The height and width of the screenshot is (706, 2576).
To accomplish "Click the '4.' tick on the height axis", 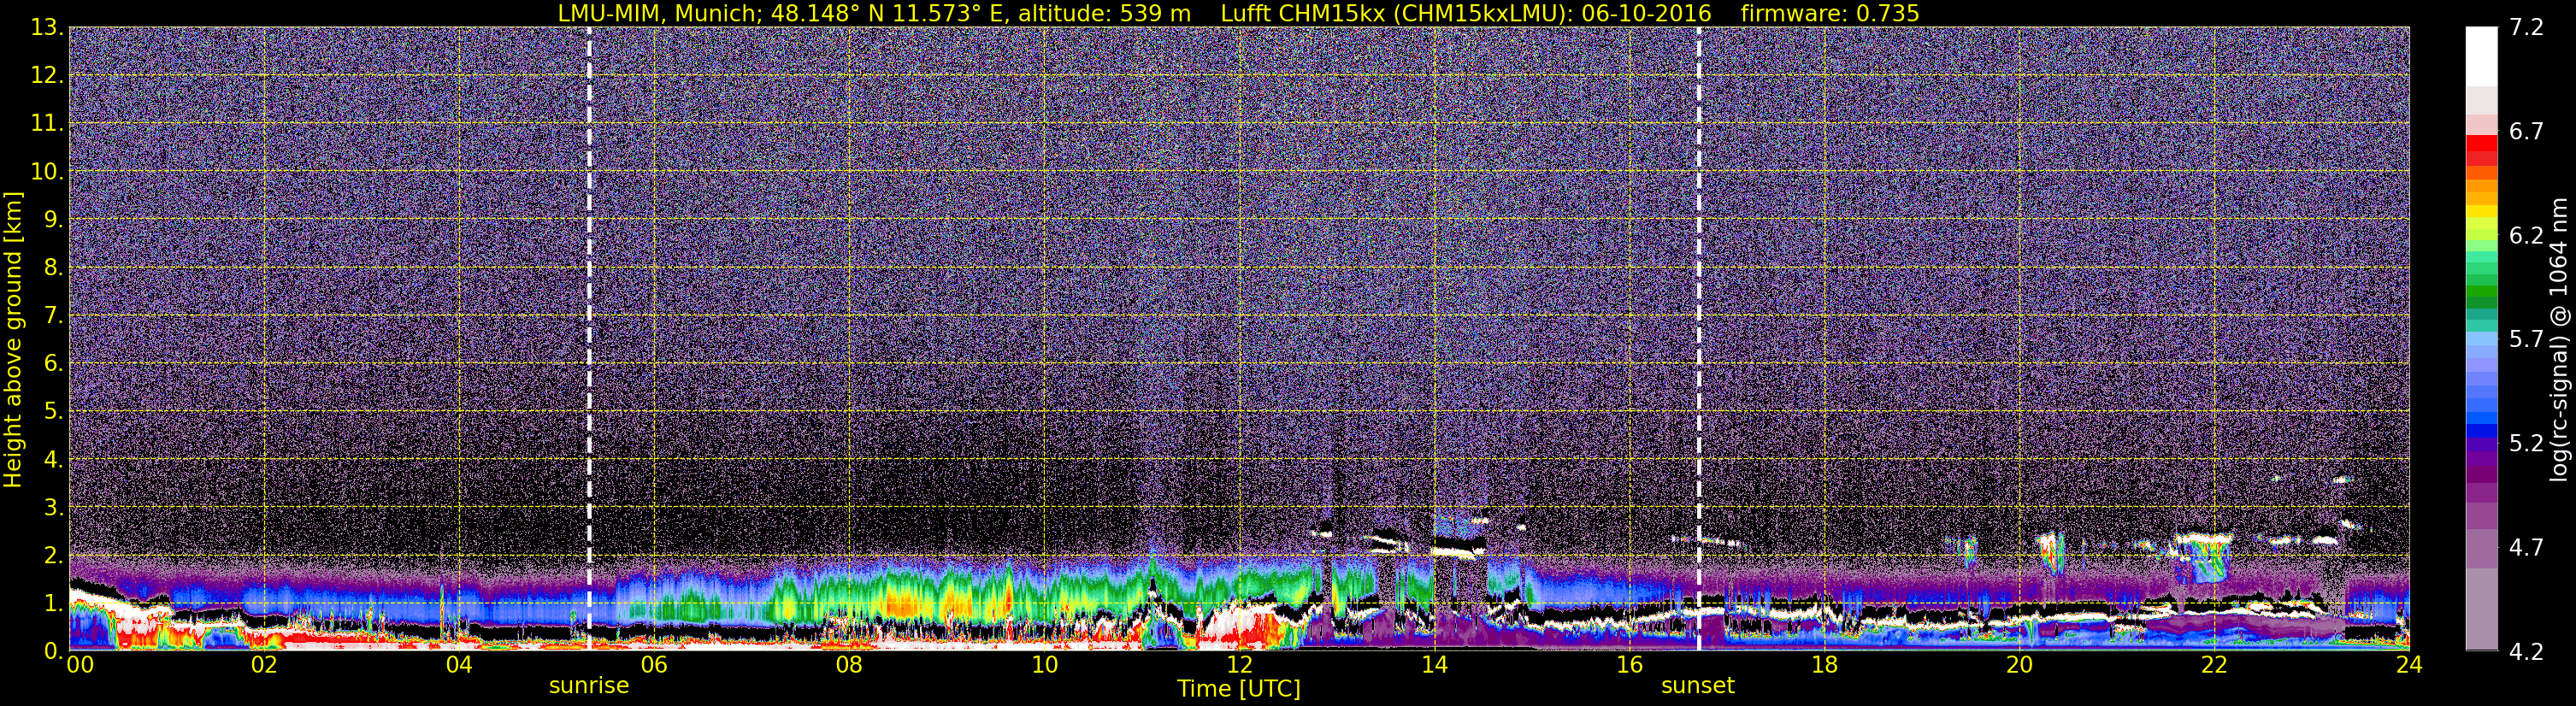I will (53, 459).
